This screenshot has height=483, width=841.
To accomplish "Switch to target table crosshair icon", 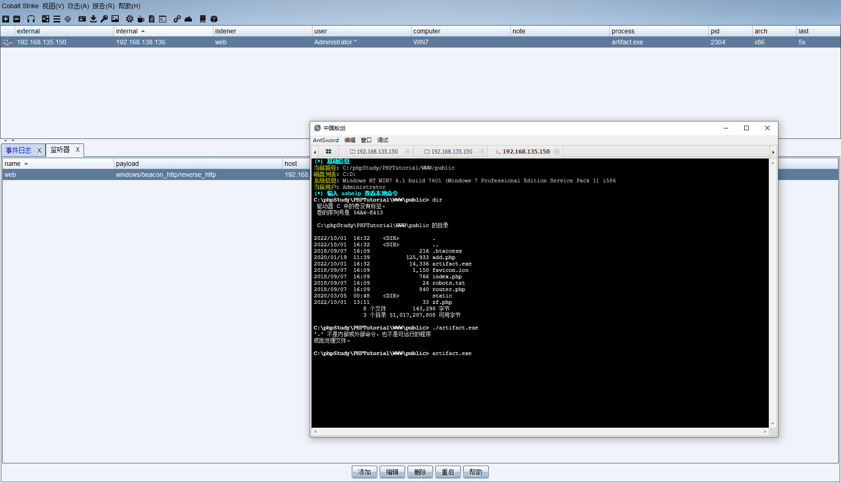I will tap(68, 19).
